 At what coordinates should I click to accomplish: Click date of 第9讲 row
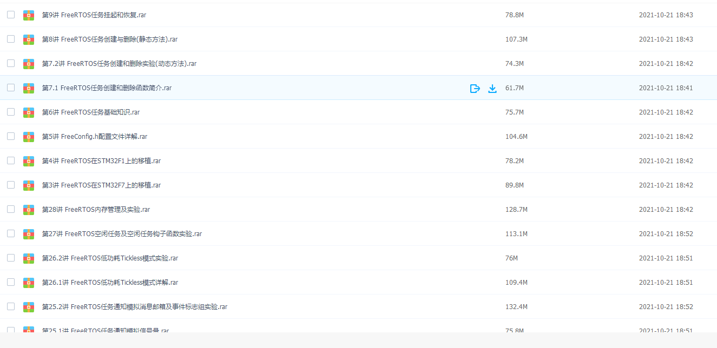666,15
